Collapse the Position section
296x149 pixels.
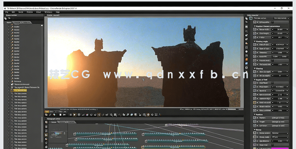(x=255, y=115)
